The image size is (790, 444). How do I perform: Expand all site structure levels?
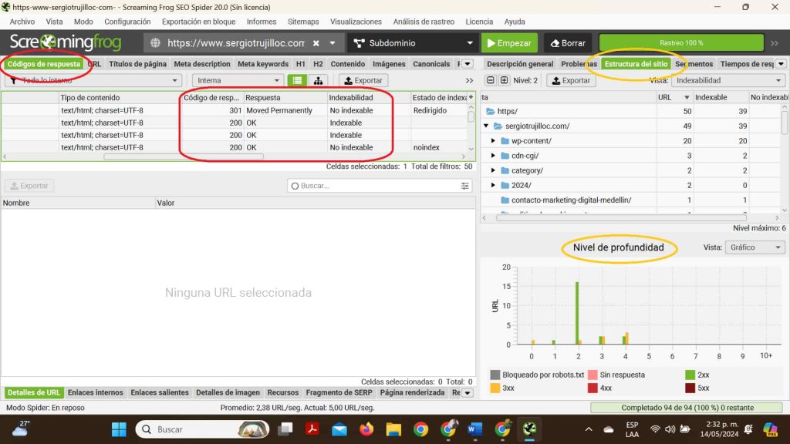tap(505, 80)
